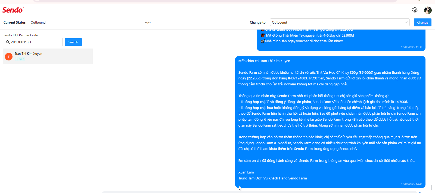Click the dropdown chevron arrow on Outbound selector
435x193 pixels.
(x=406, y=22)
